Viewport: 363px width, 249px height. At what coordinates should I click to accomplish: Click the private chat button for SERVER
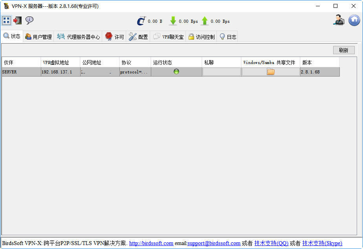[x=222, y=72]
